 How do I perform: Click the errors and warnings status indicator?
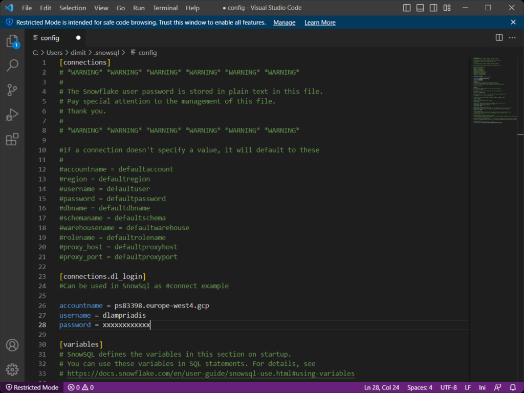tap(80, 387)
